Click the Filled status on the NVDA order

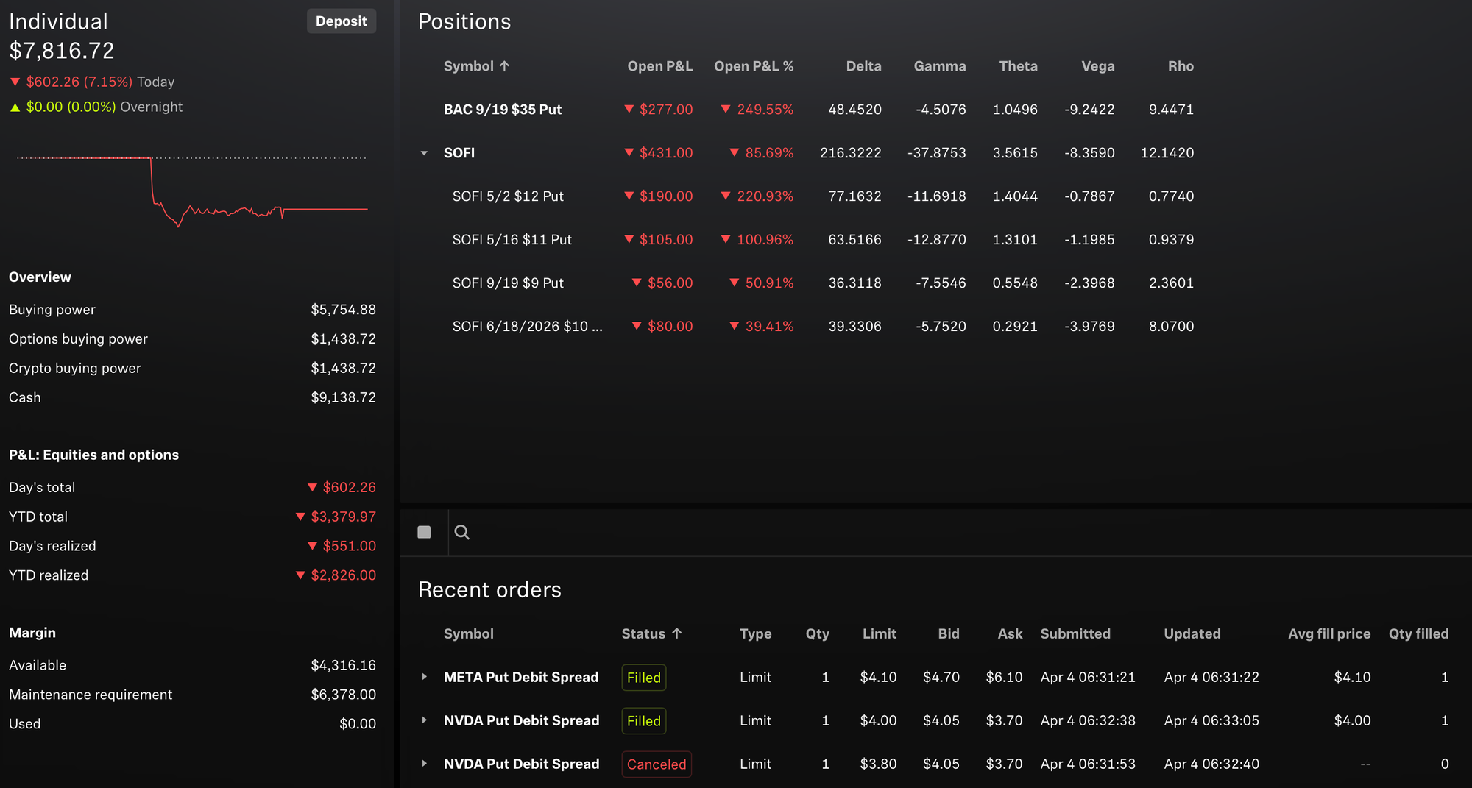pos(644,720)
